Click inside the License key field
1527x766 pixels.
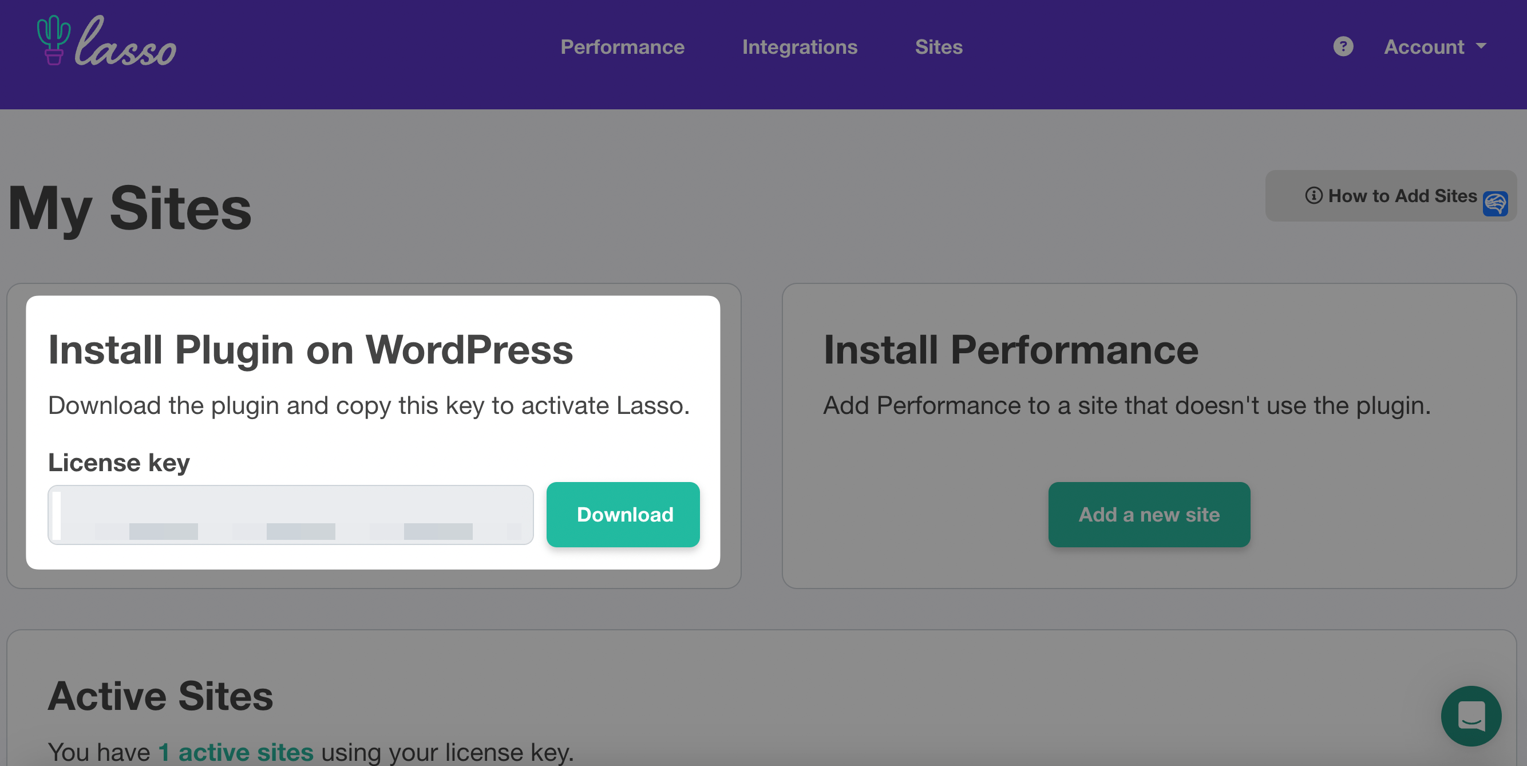[x=291, y=515]
